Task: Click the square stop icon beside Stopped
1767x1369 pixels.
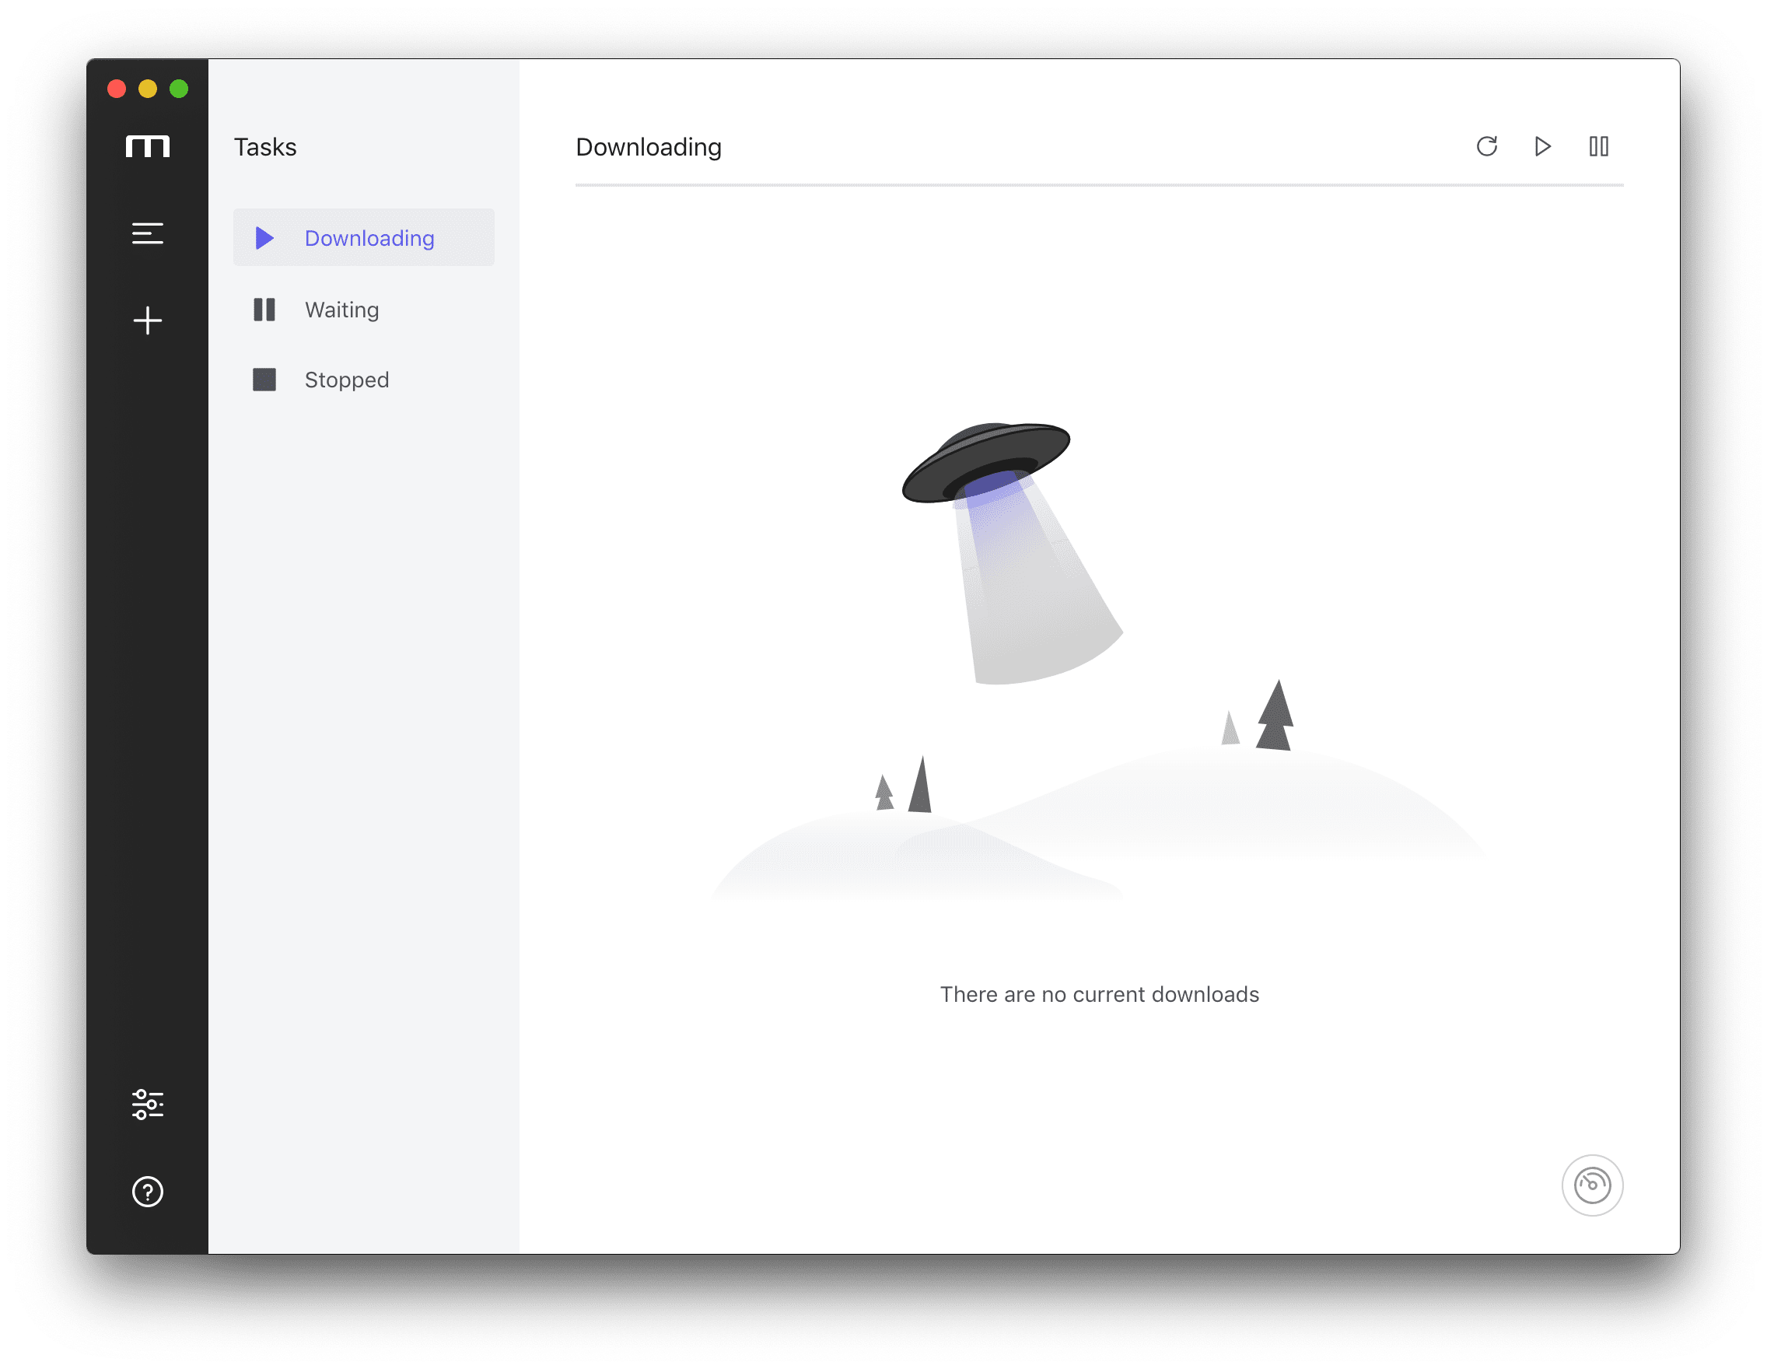Action: [x=264, y=380]
